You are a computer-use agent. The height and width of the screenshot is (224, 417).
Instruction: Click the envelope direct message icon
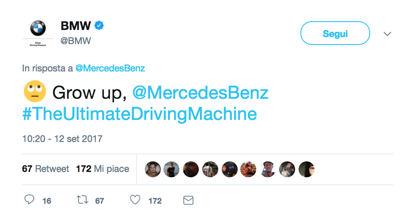click(x=188, y=201)
